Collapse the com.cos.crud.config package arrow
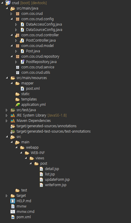This screenshot has height=223, width=131. click(x=12, y=19)
